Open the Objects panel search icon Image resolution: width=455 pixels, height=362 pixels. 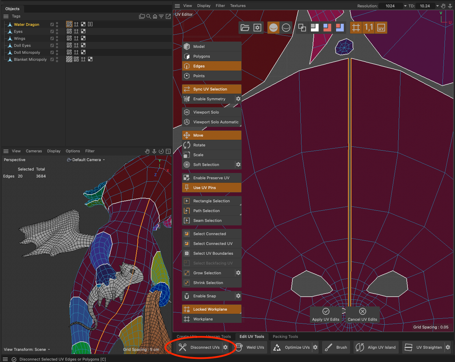pos(149,16)
